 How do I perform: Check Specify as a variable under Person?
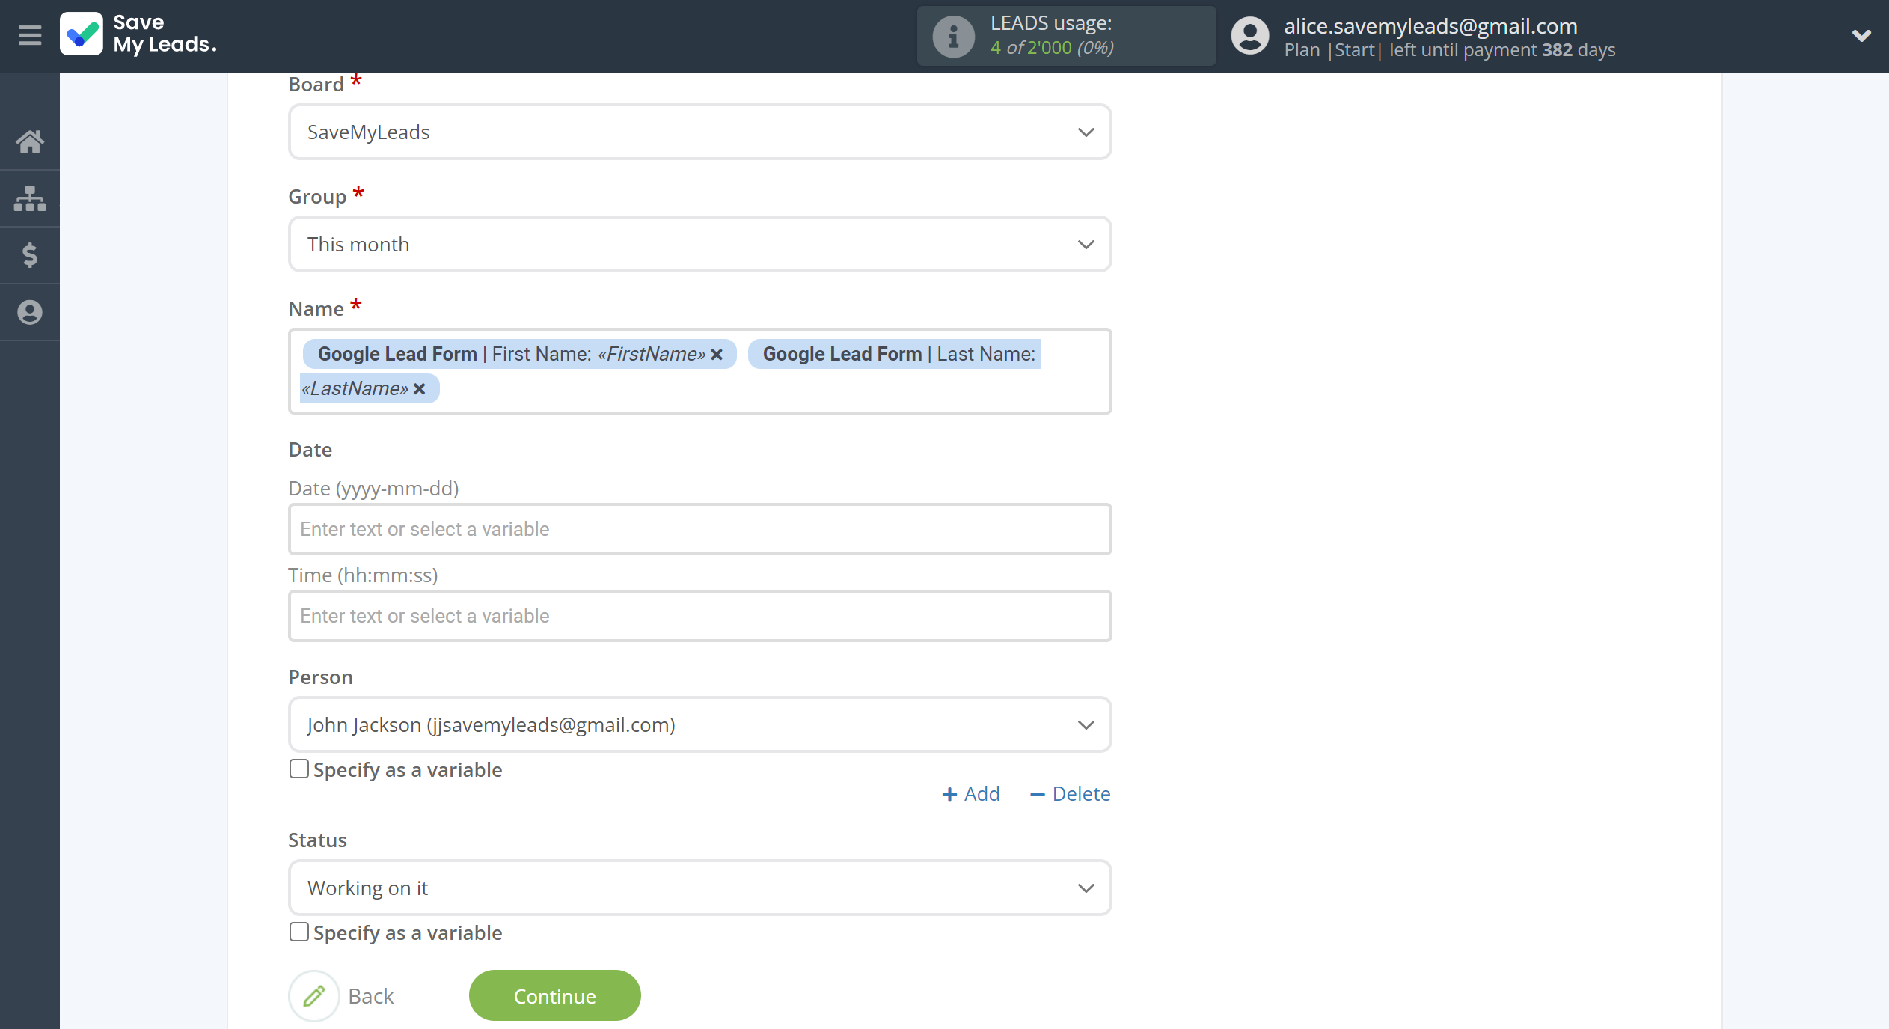(x=298, y=769)
